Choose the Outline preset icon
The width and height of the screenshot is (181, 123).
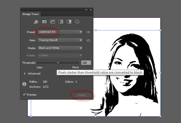tap(77, 21)
